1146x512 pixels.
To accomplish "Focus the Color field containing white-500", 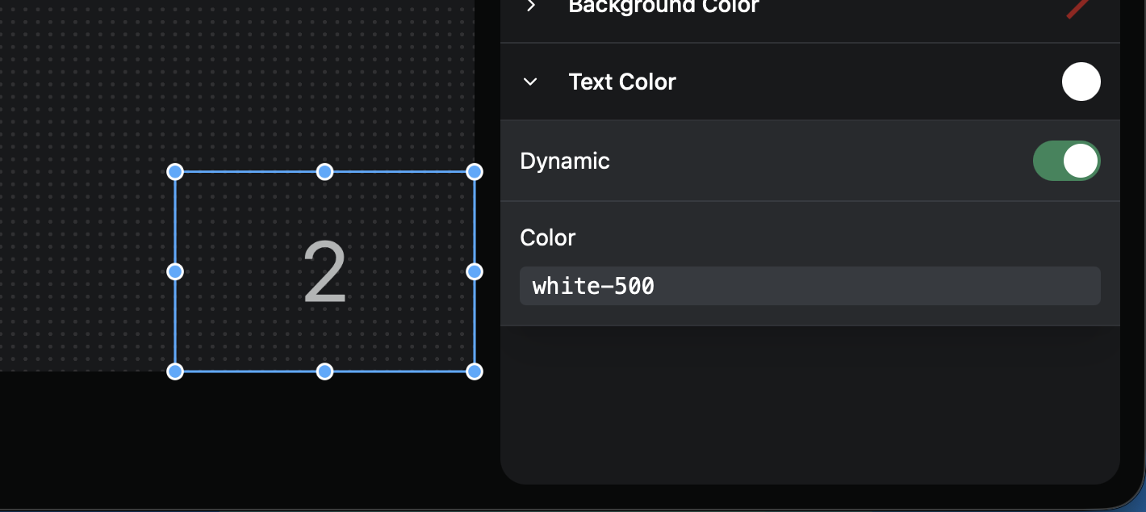I will coord(809,286).
